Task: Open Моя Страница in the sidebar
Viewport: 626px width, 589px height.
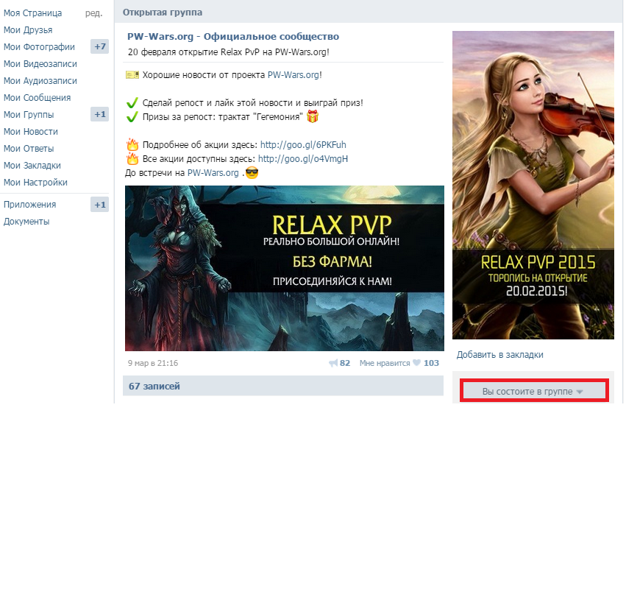Action: (x=33, y=13)
